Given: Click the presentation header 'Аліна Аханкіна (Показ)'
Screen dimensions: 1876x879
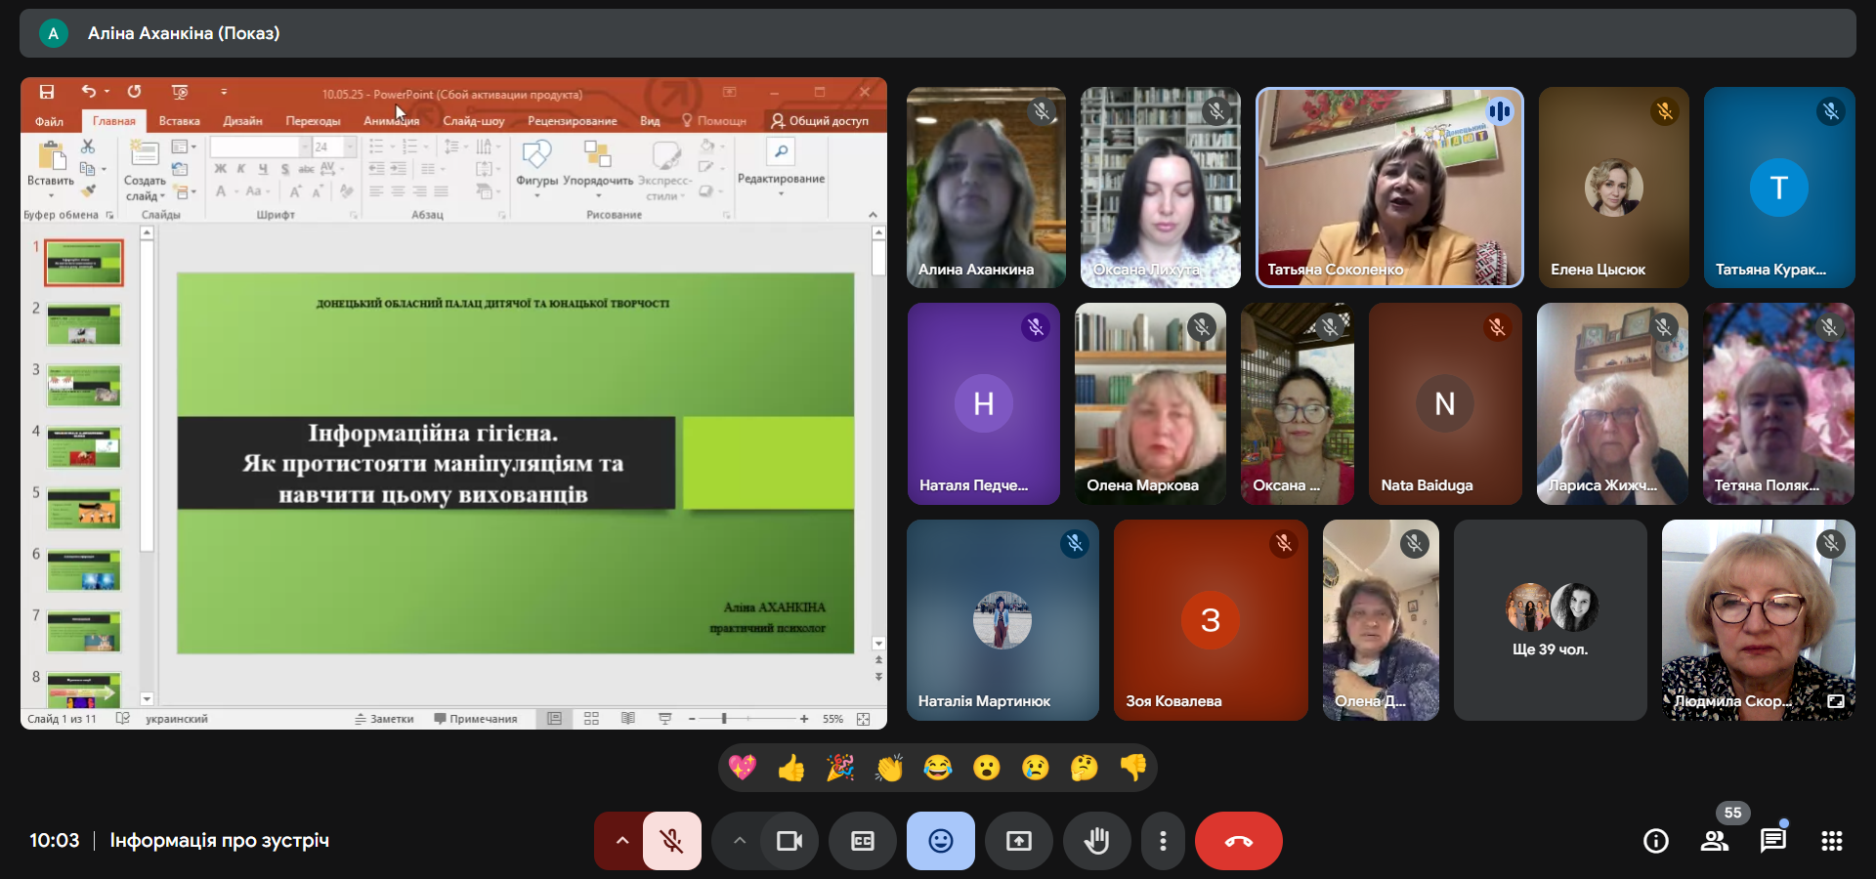Looking at the screenshot, I should click(184, 33).
